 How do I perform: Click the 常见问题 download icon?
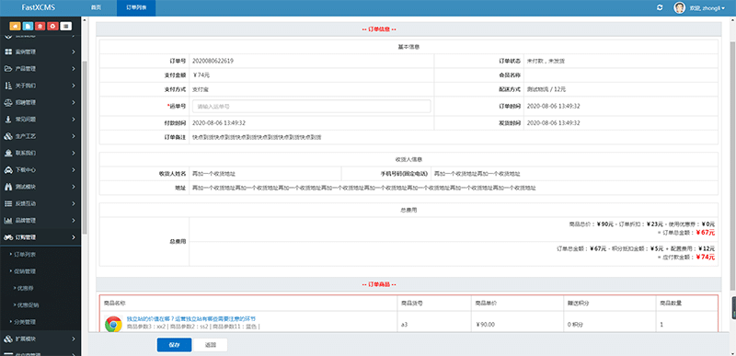coord(8,120)
